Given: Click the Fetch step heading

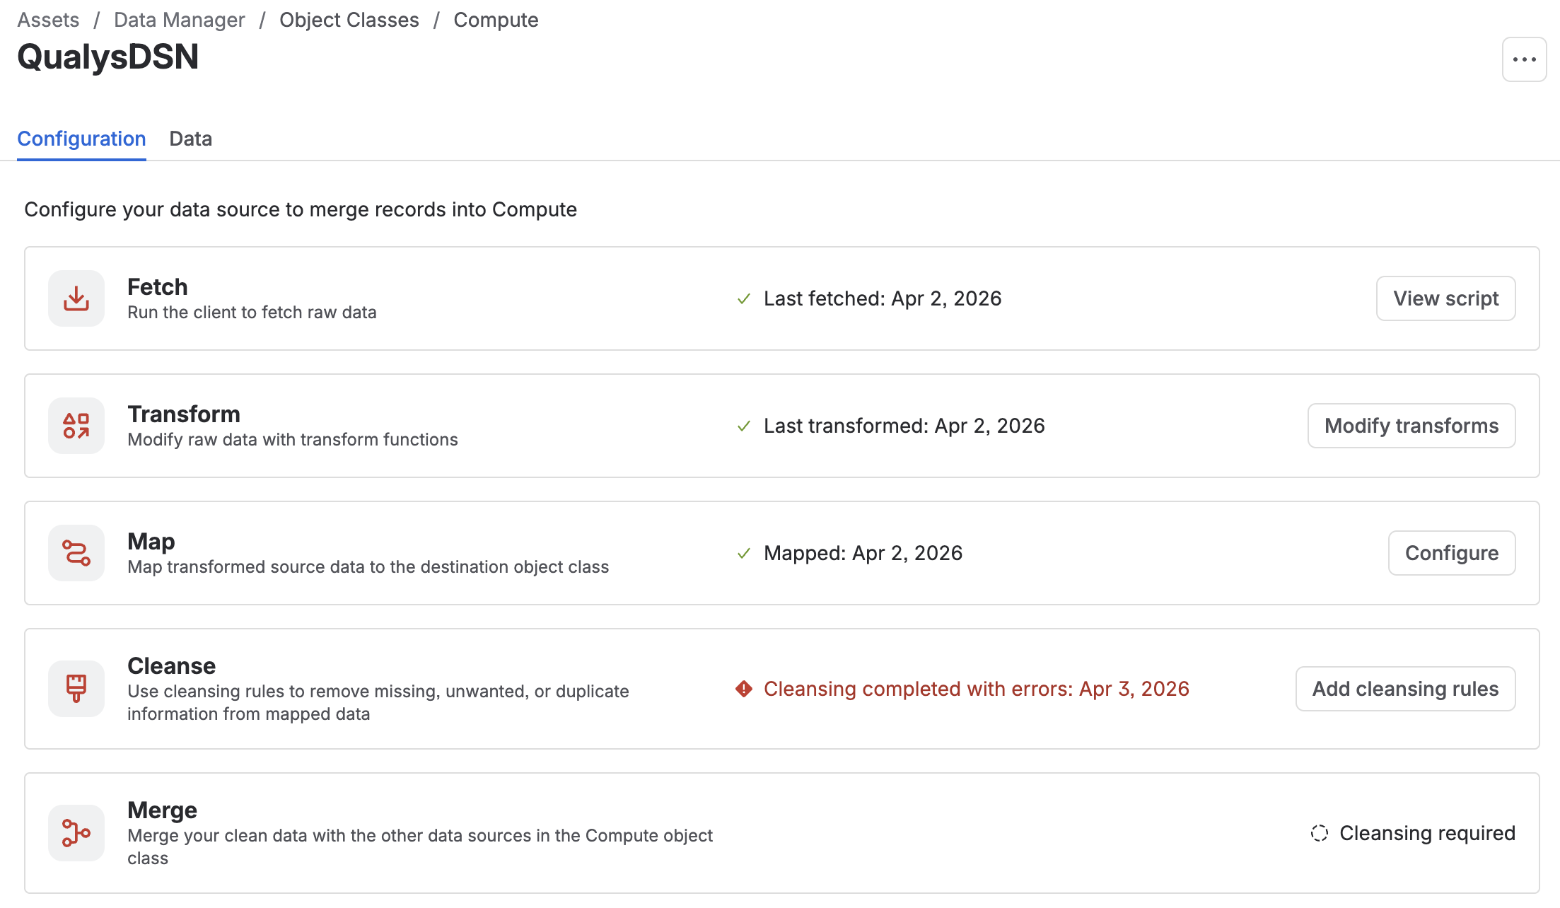Looking at the screenshot, I should pos(158,286).
